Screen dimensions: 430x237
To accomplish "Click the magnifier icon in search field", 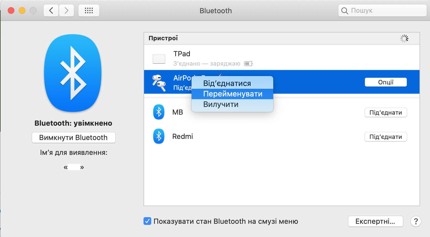I will [345, 11].
